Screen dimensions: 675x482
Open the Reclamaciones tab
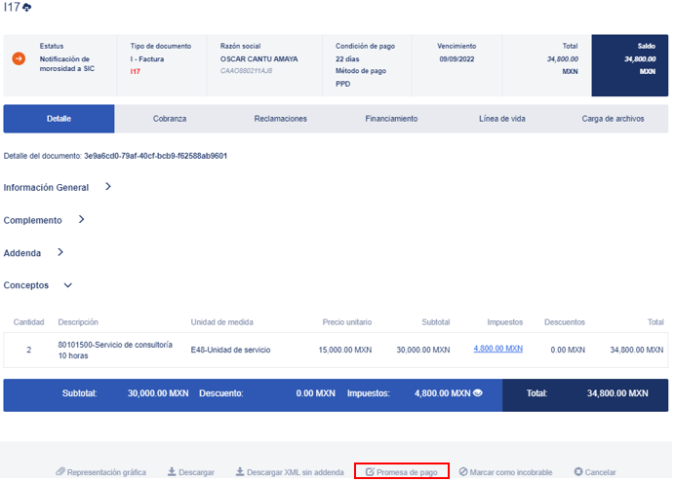[x=280, y=119]
